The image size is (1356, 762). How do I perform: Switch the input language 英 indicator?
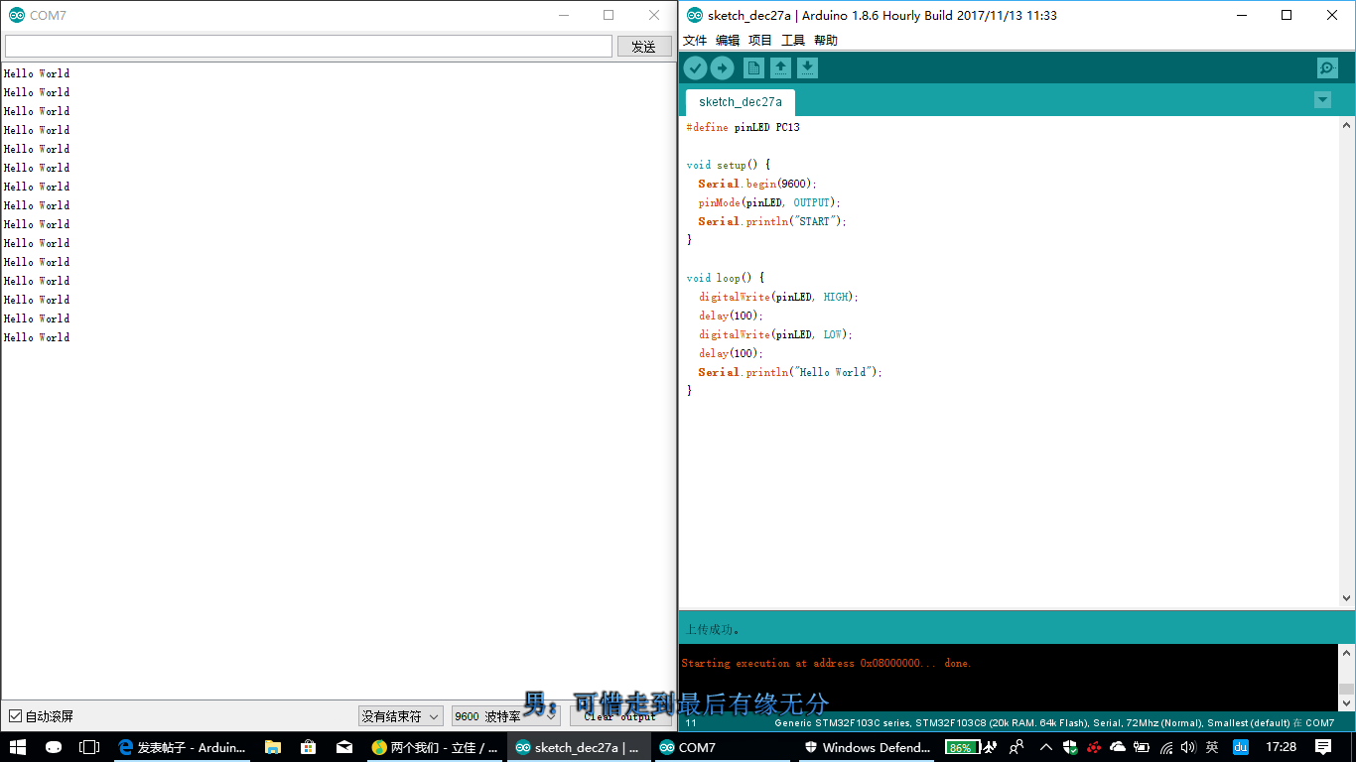[1212, 747]
